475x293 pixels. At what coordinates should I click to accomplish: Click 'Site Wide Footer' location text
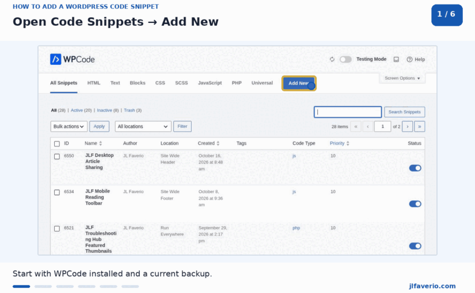point(170,195)
